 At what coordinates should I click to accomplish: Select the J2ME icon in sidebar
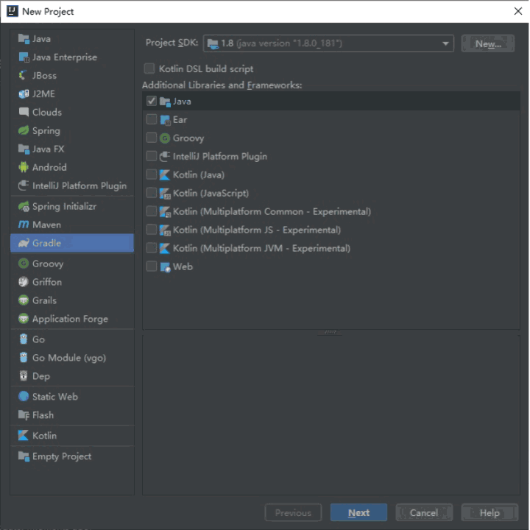click(x=24, y=94)
